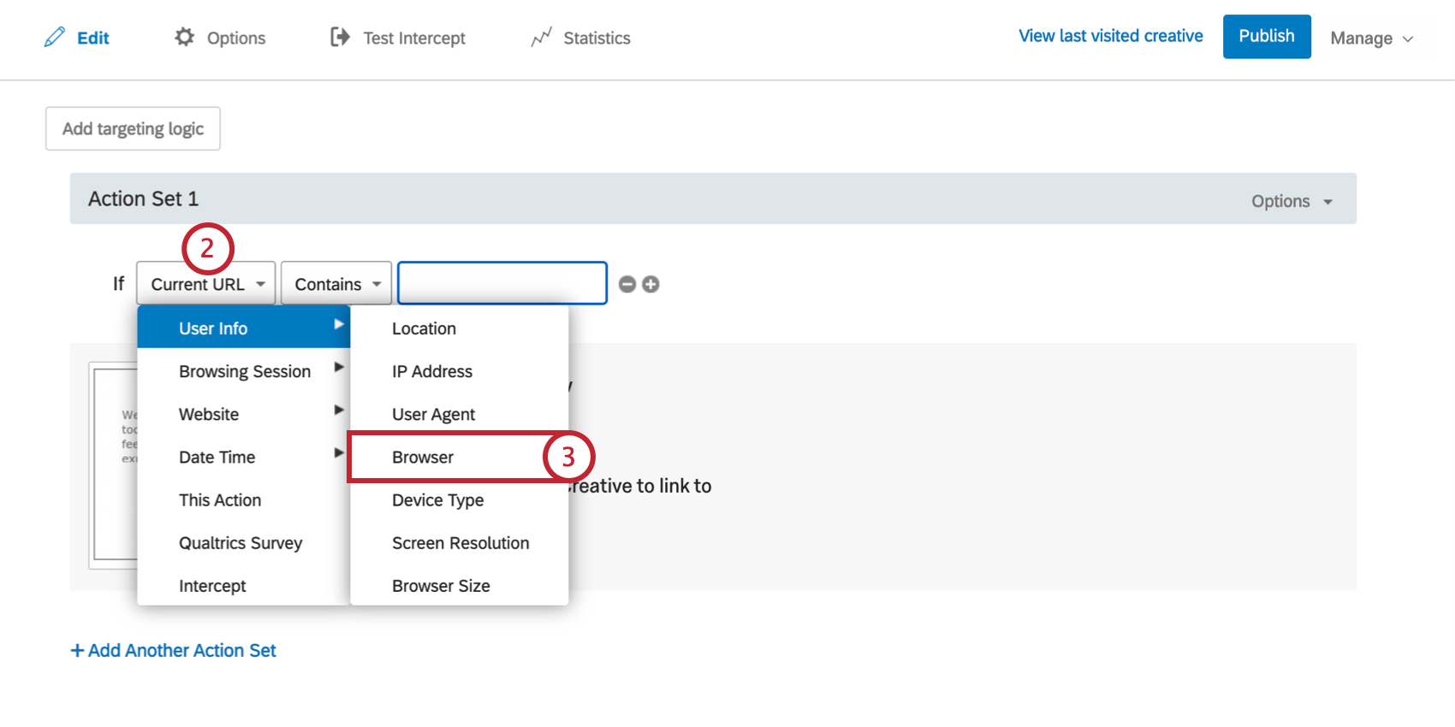This screenshot has width=1455, height=727.
Task: Click the Statistics chart icon
Action: pos(541,38)
